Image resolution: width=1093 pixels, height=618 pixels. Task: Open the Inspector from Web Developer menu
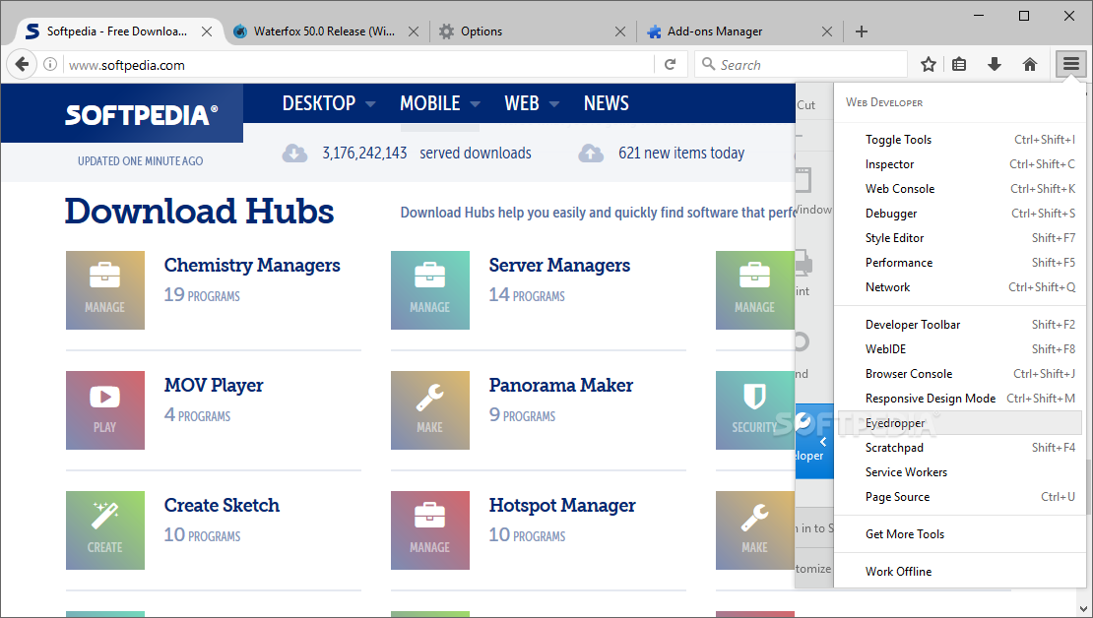point(960,164)
